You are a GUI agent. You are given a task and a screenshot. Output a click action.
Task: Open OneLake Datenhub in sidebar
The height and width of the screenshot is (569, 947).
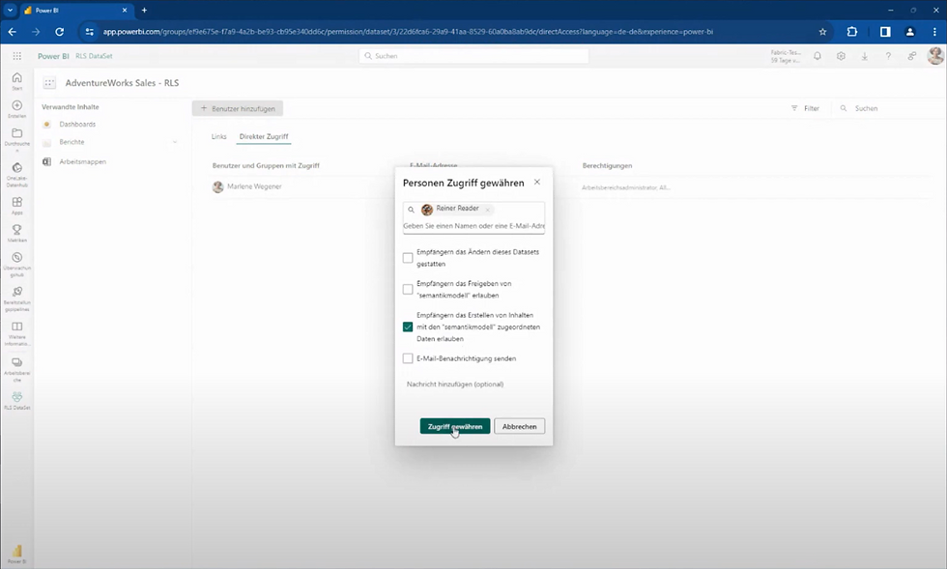coord(17,174)
